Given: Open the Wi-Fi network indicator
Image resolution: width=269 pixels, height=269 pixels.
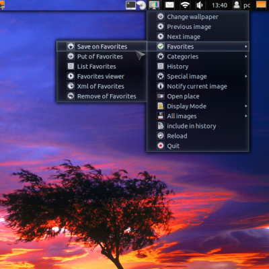Looking at the screenshot, I should (x=185, y=5).
